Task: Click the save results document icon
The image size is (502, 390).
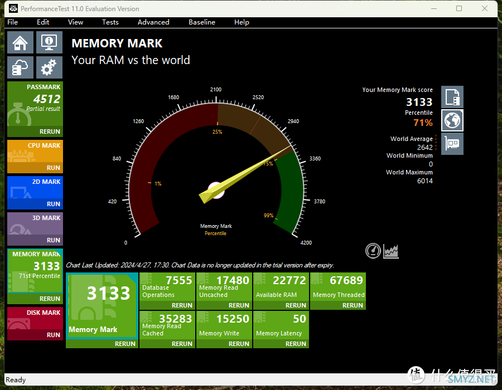Action: 452,97
